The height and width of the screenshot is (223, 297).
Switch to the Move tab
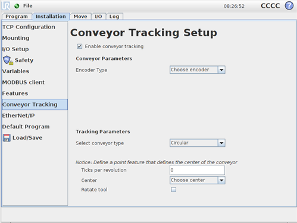pos(80,17)
